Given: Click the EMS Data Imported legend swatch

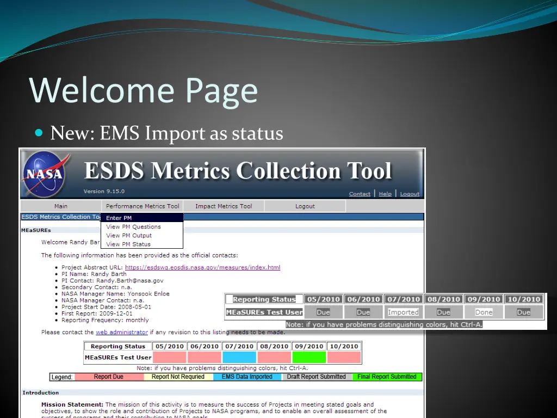Looking at the screenshot, I should [247, 377].
